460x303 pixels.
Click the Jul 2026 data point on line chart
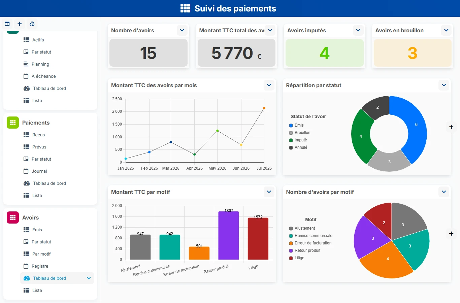tap(264, 108)
